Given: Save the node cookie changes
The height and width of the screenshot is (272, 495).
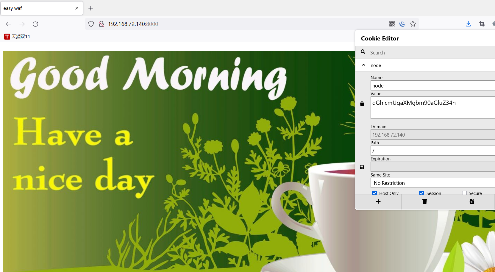Looking at the screenshot, I should coord(362,167).
